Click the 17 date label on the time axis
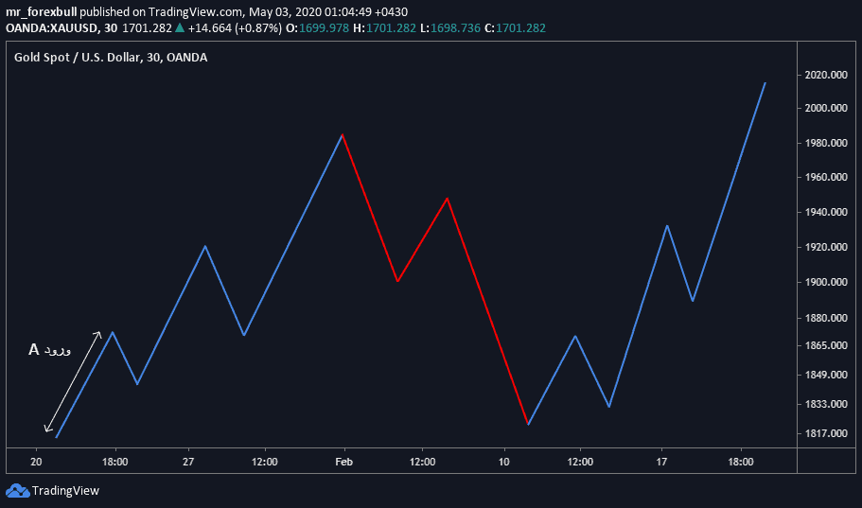 pyautogui.click(x=661, y=462)
